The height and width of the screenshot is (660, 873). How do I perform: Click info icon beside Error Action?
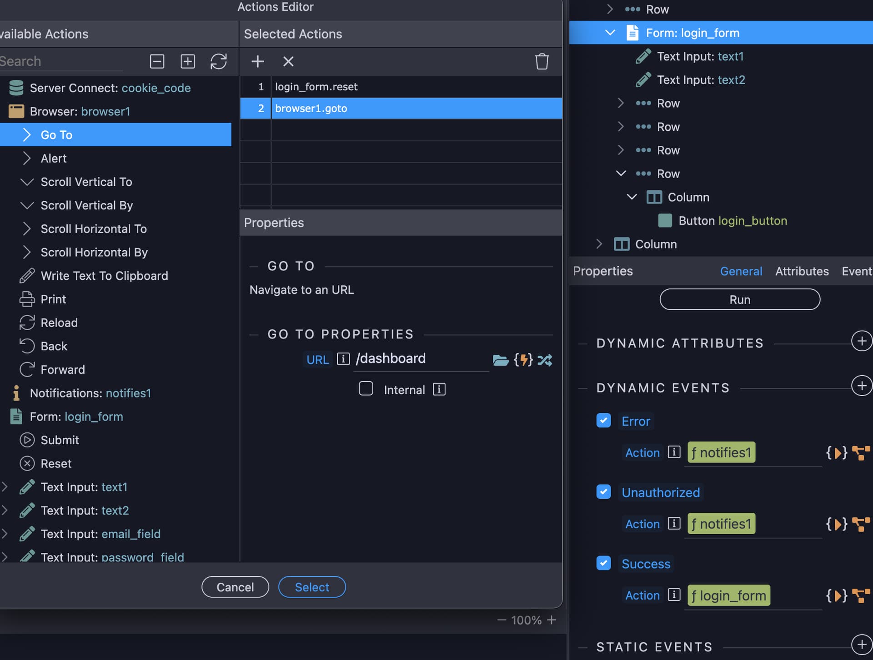click(x=674, y=452)
